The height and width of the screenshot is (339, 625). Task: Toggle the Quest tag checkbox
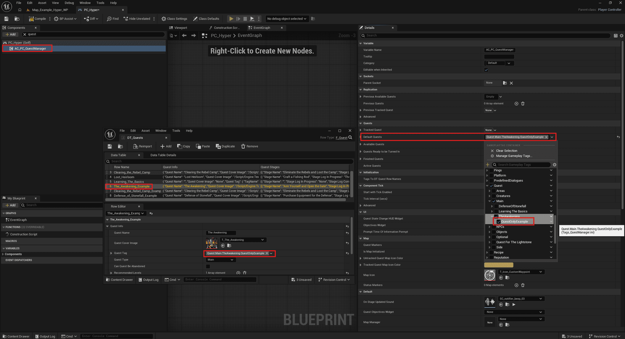pos(491,186)
